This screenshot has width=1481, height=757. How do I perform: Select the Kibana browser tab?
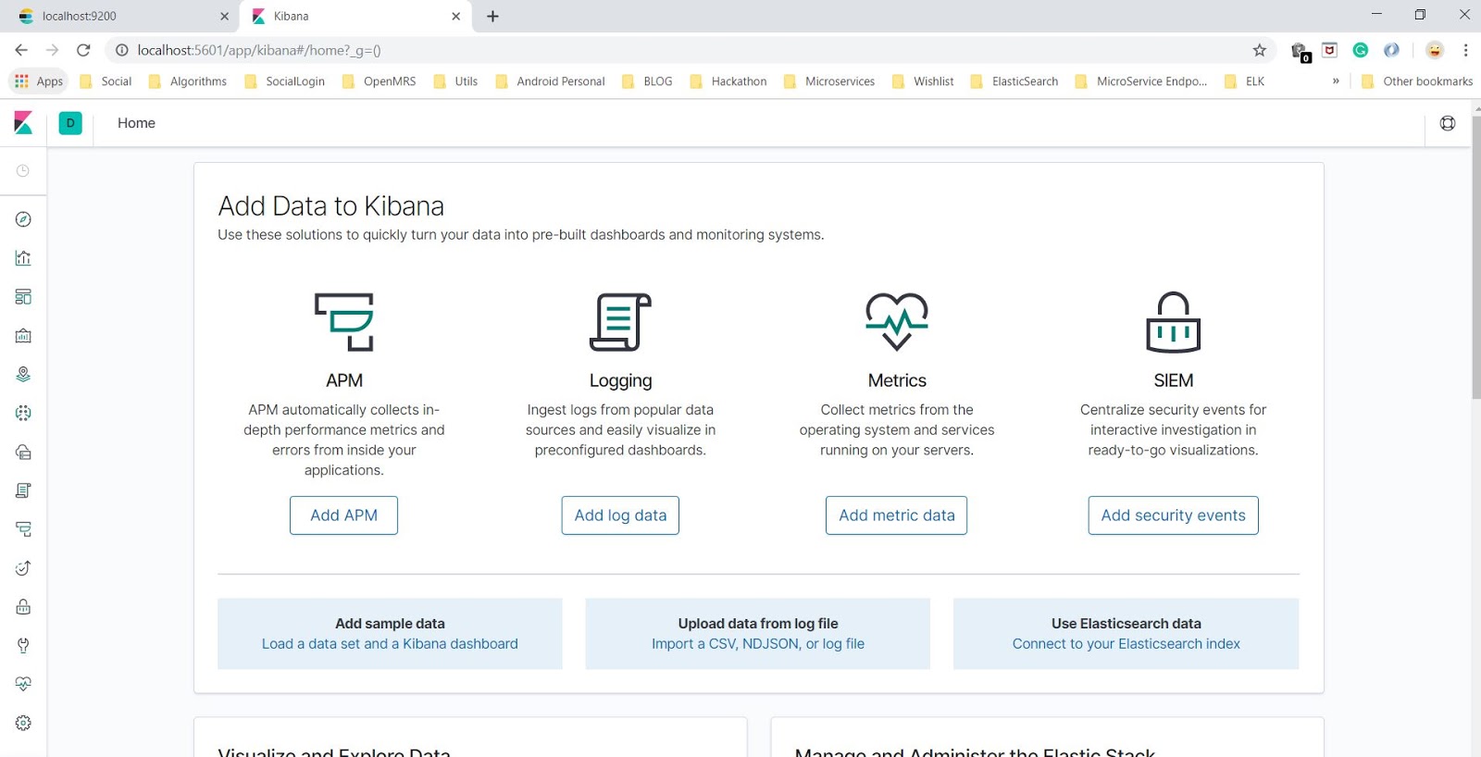coord(355,16)
